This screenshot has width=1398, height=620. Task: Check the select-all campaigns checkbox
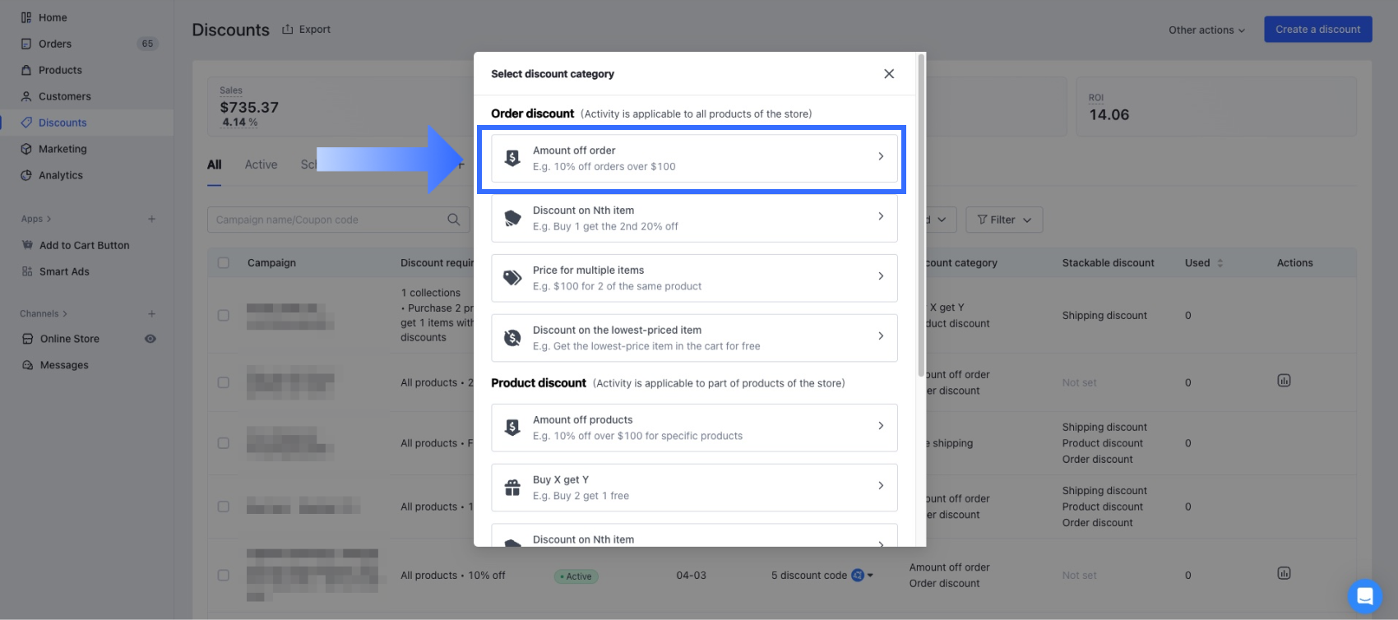[x=224, y=263]
